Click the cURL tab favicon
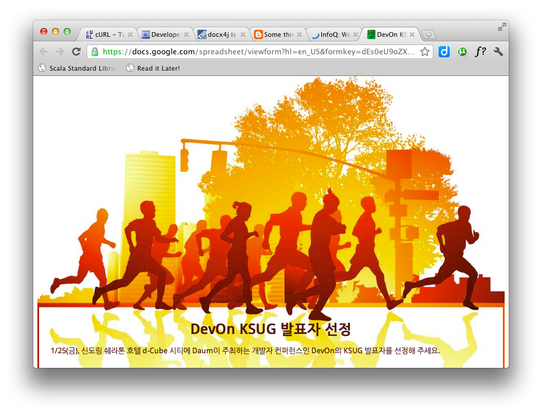The width and height of the screenshot is (542, 414). click(89, 34)
